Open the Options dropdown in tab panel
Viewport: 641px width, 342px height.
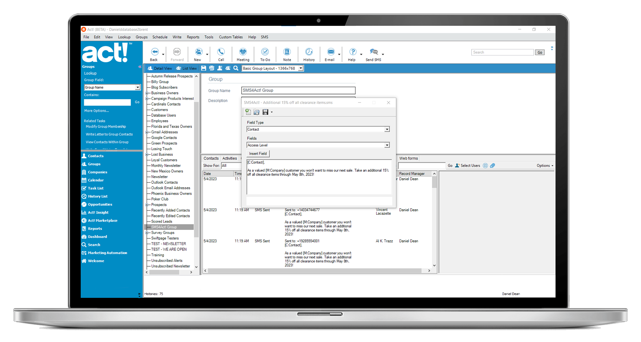point(545,165)
